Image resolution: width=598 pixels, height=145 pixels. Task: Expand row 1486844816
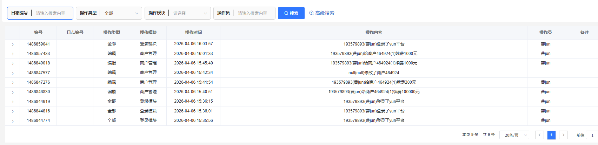13,111
